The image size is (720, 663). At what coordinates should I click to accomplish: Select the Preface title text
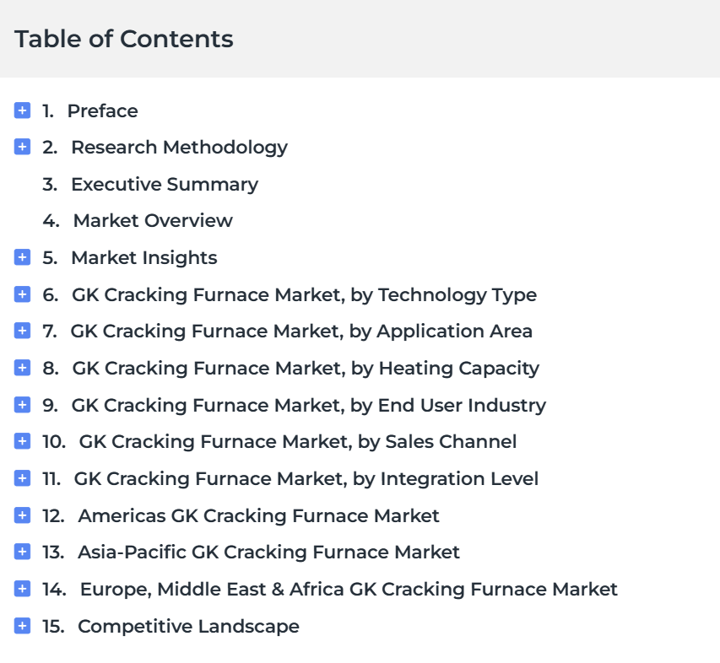tap(102, 111)
